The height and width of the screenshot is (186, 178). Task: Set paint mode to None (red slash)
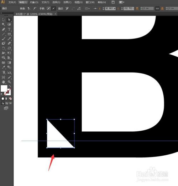coord(10,99)
